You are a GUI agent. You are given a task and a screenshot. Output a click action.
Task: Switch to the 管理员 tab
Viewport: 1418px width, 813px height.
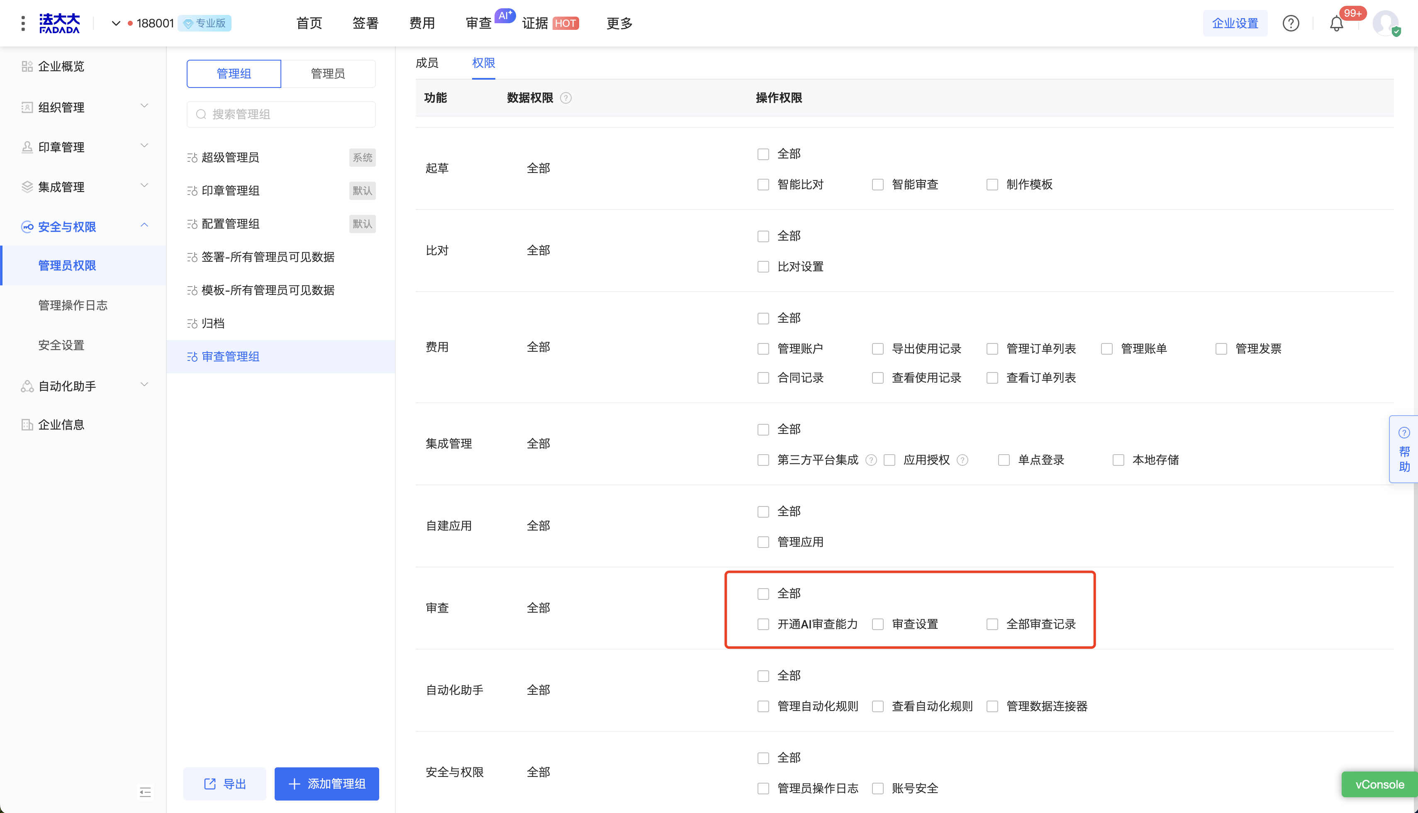(x=328, y=74)
